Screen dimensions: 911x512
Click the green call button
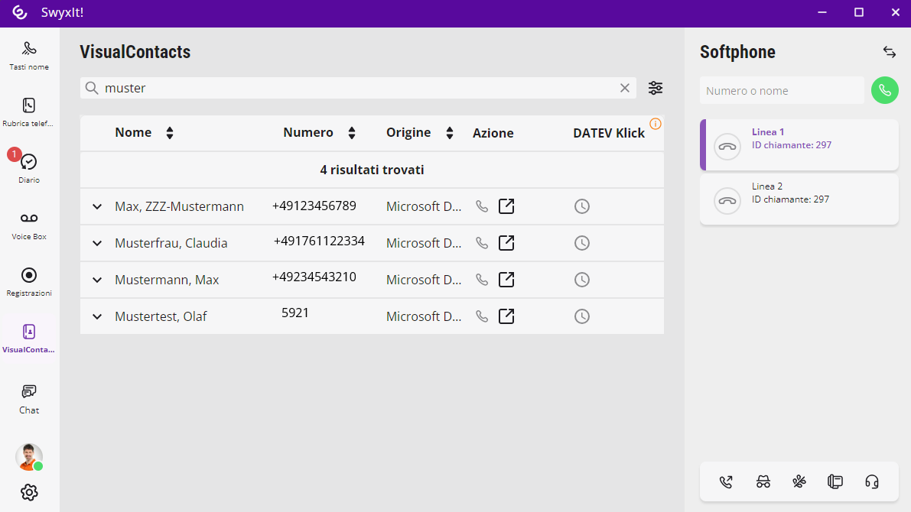[x=885, y=90]
